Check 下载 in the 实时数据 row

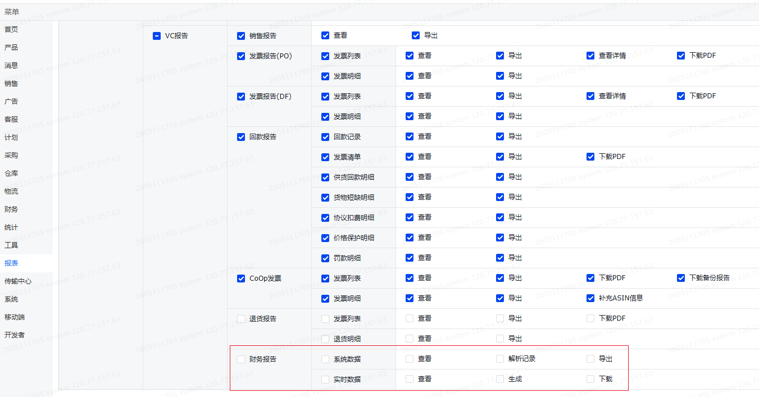(590, 379)
